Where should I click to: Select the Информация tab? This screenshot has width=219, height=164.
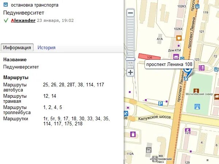click(17, 47)
